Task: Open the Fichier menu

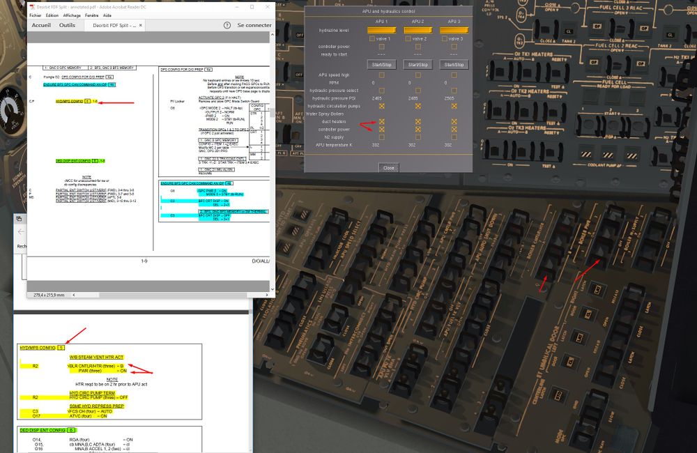Action: tap(35, 15)
